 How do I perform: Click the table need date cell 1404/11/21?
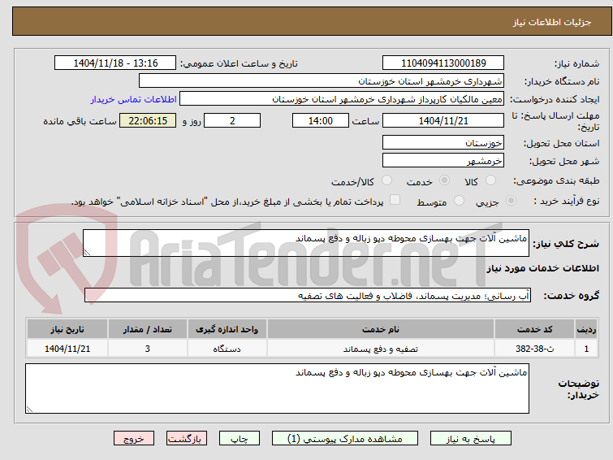click(x=67, y=349)
